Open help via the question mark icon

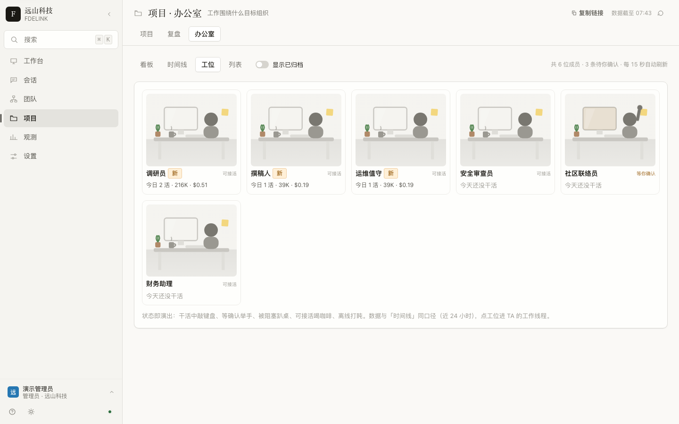tap(12, 412)
